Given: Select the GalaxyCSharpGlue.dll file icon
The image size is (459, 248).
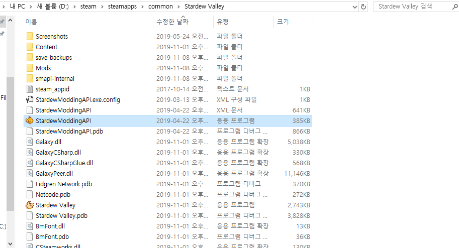Looking at the screenshot, I should click(30, 163).
